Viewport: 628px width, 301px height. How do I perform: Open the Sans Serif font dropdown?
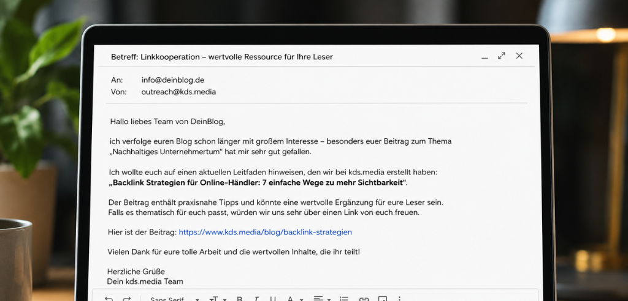tap(175, 299)
